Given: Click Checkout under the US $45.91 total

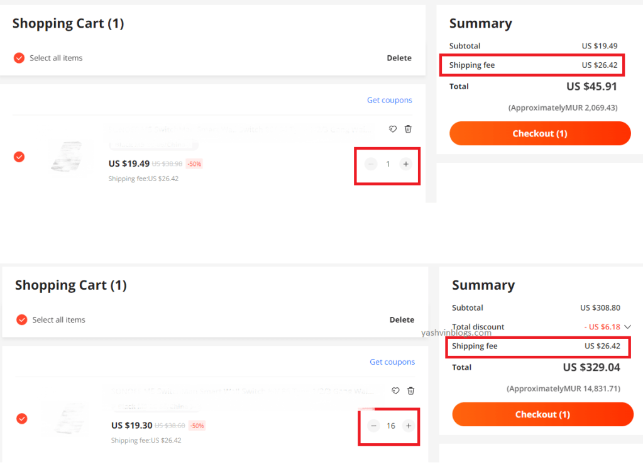Looking at the screenshot, I should click(540, 133).
